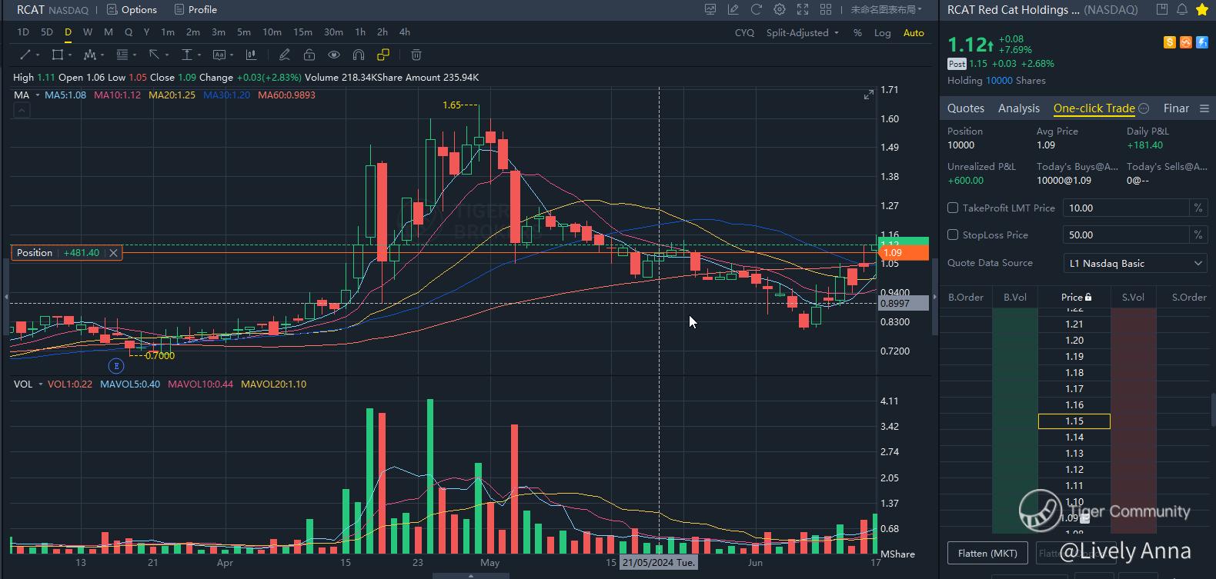This screenshot has width=1216, height=579.
Task: Click the pencil continuous drawing icon
Action: click(x=285, y=55)
